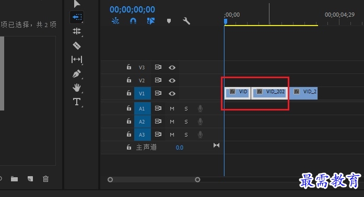Toggle A3 track targeting
The image size is (364, 197).
pos(143,134)
